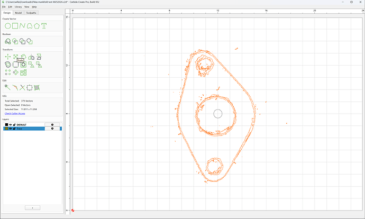Image resolution: width=365 pixels, height=219 pixels.
Task: Click the Mirror horizontal transform icon
Action: [x=31, y=57]
